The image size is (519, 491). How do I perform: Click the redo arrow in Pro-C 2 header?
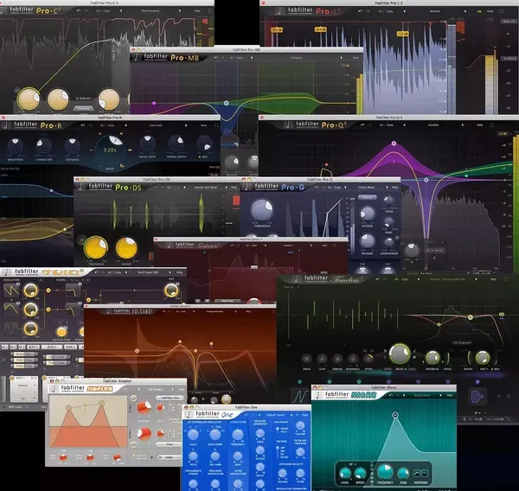pyautogui.click(x=86, y=11)
